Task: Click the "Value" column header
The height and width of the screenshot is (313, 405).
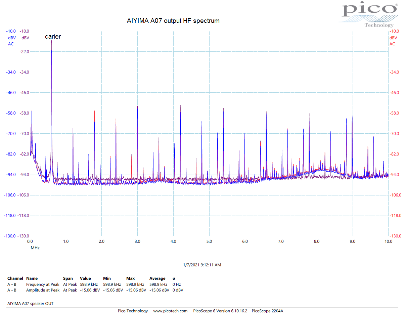Action: tap(85, 278)
